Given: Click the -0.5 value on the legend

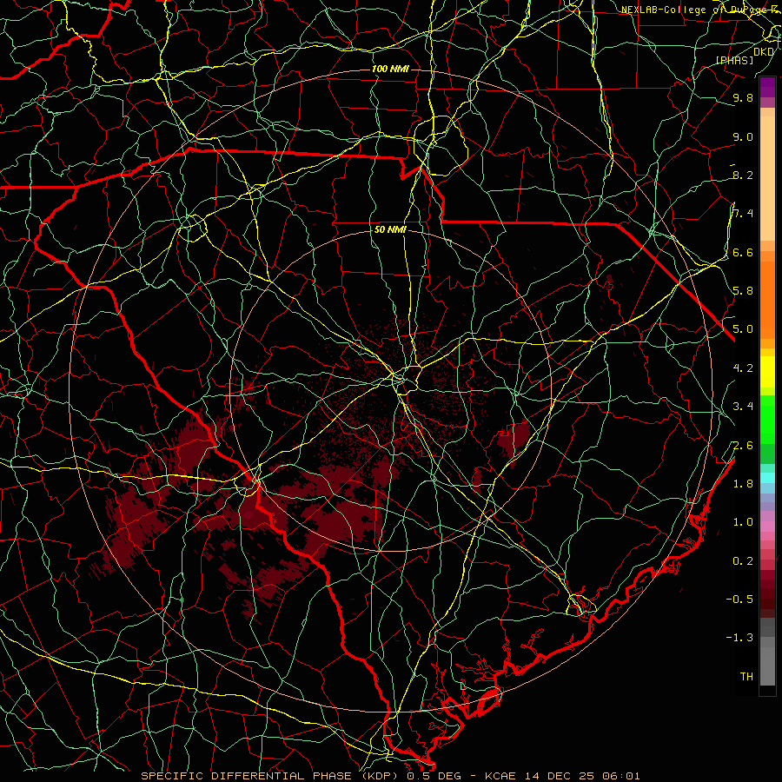Looking at the screenshot, I should [x=739, y=600].
